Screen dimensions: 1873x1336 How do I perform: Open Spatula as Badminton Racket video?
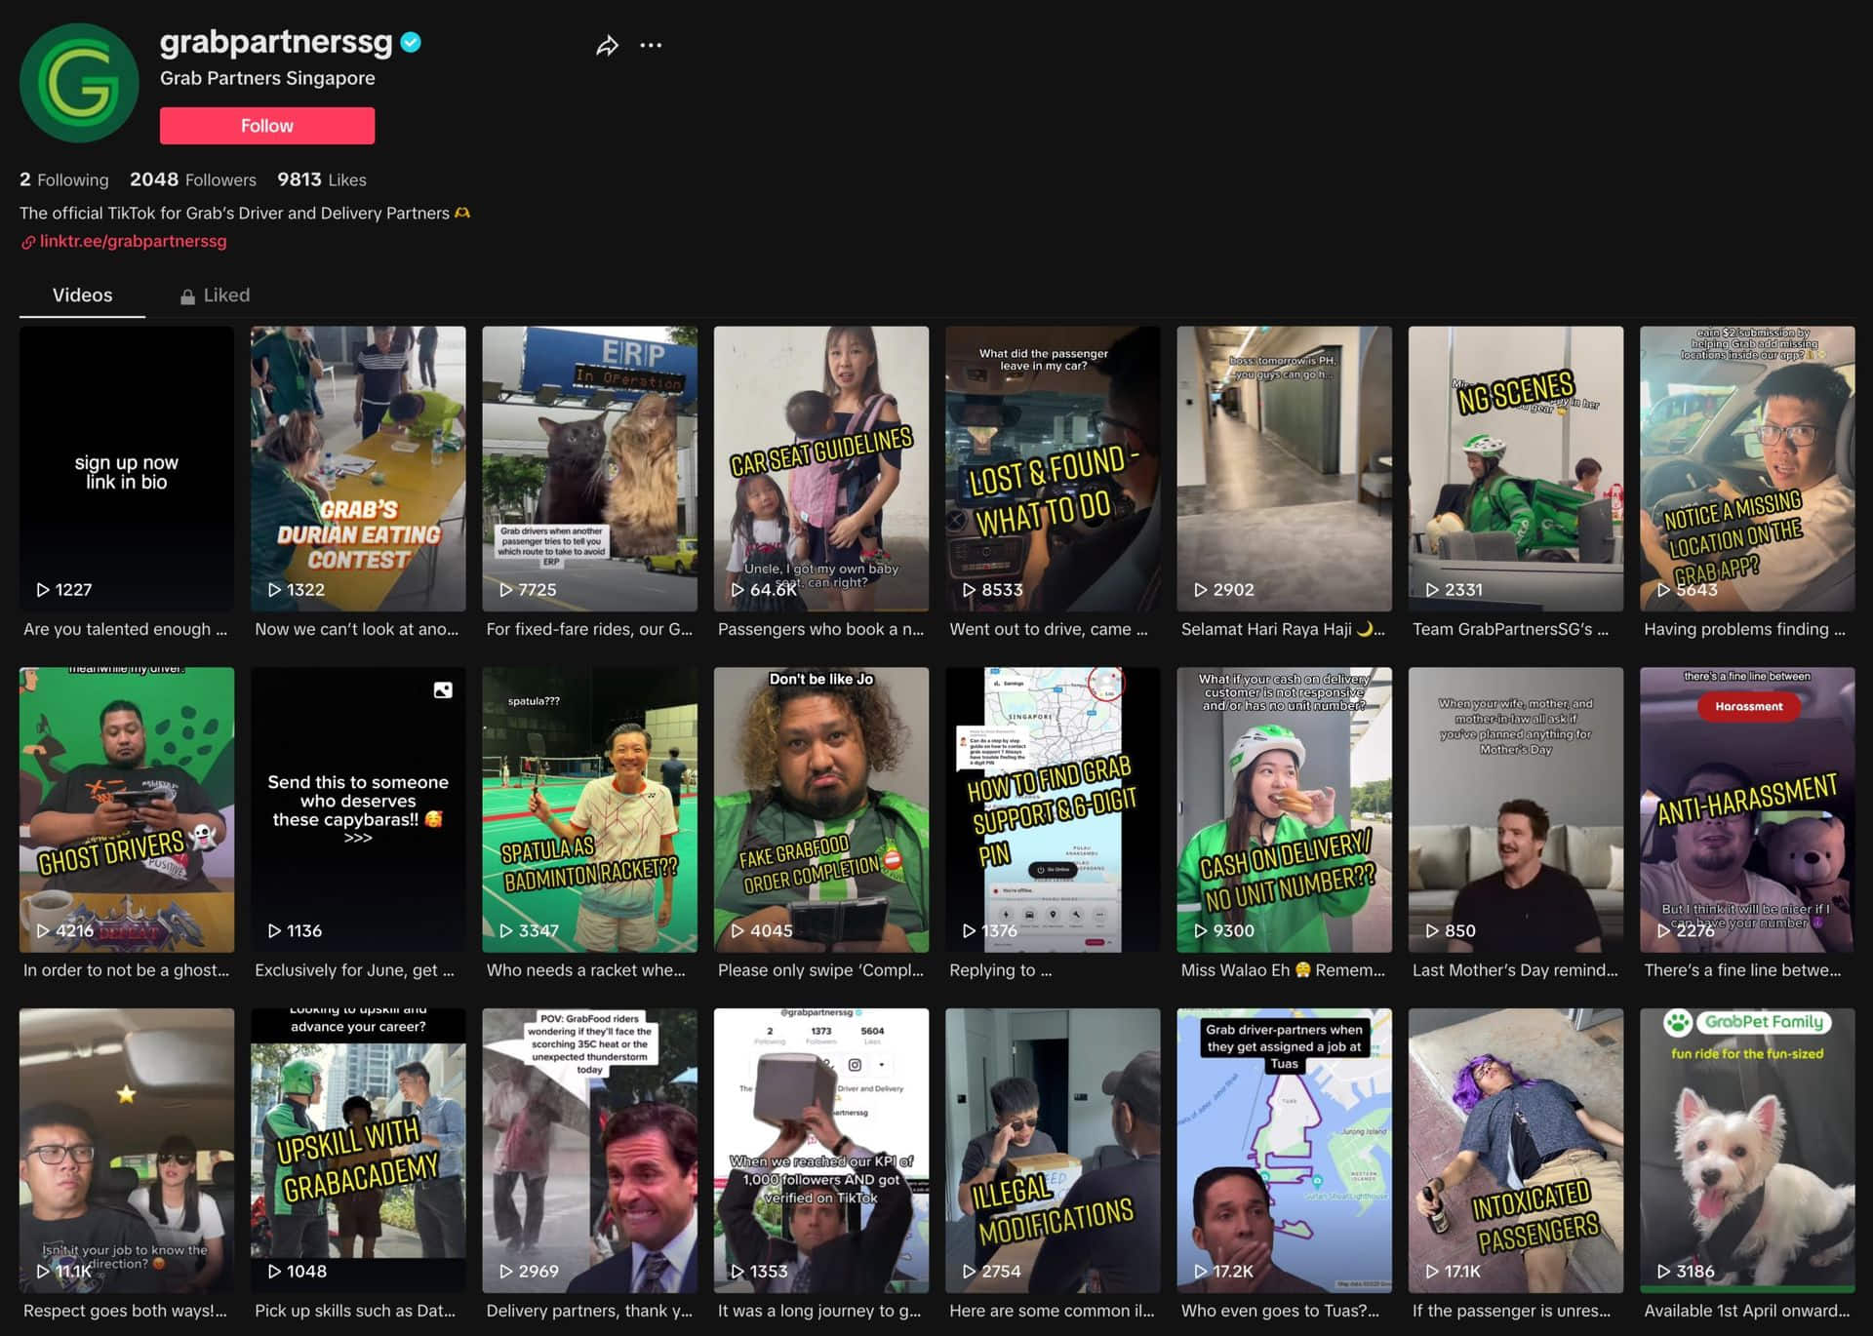click(x=589, y=809)
